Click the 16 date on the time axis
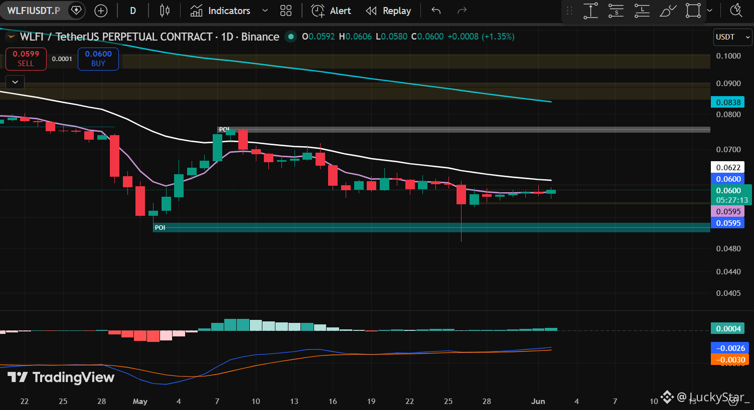The image size is (754, 410). click(333, 401)
